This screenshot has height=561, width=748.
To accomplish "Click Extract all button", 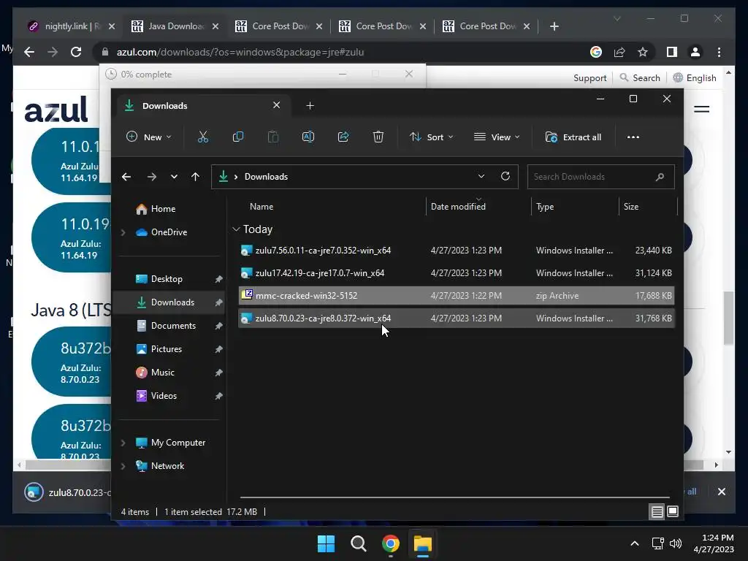I will (x=573, y=137).
